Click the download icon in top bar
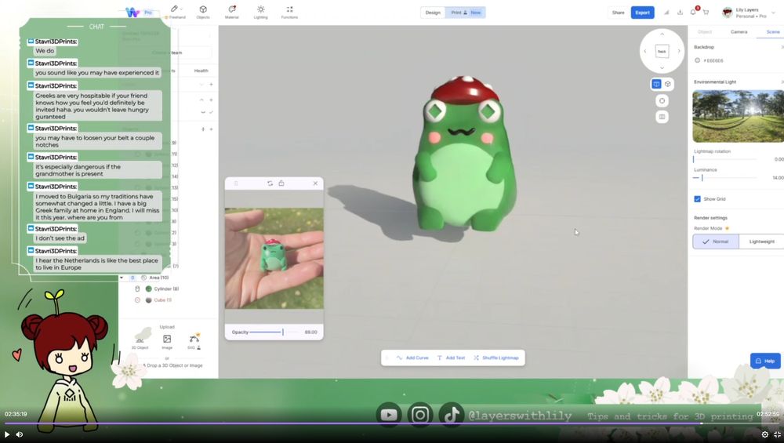 pos(680,12)
